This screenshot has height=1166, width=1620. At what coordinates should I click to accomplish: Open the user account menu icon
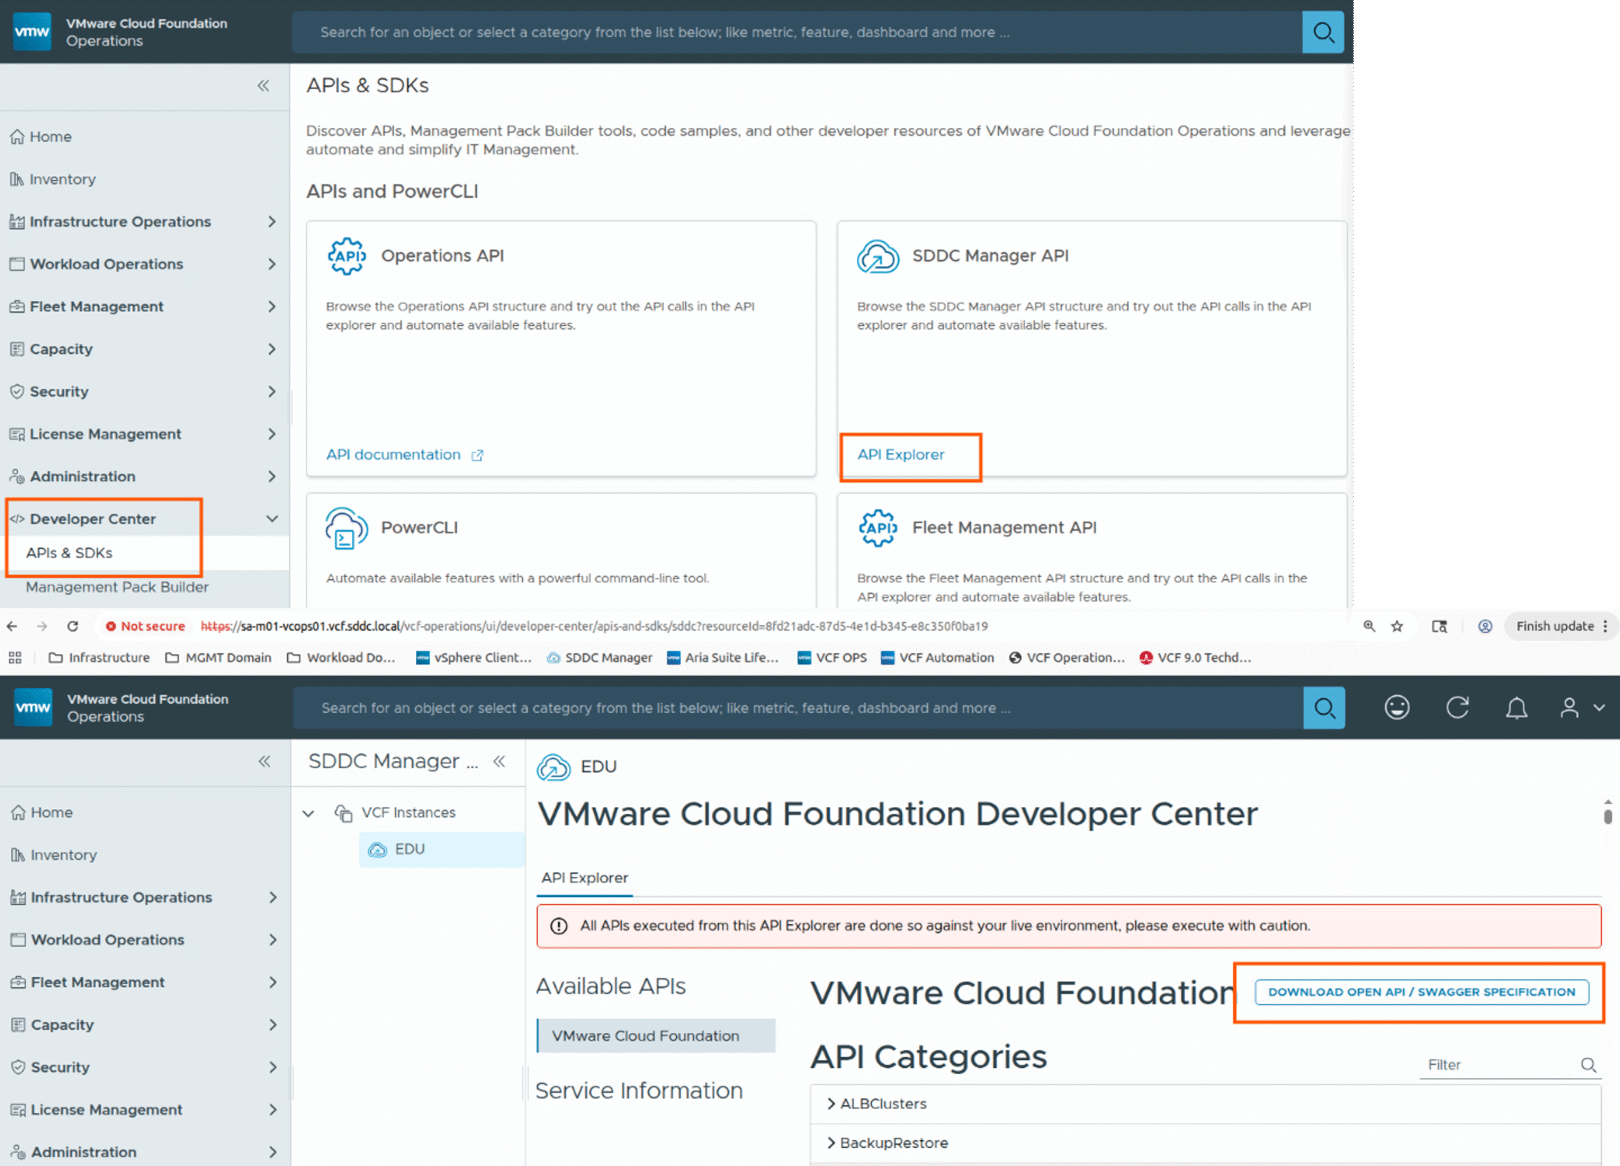[1569, 708]
